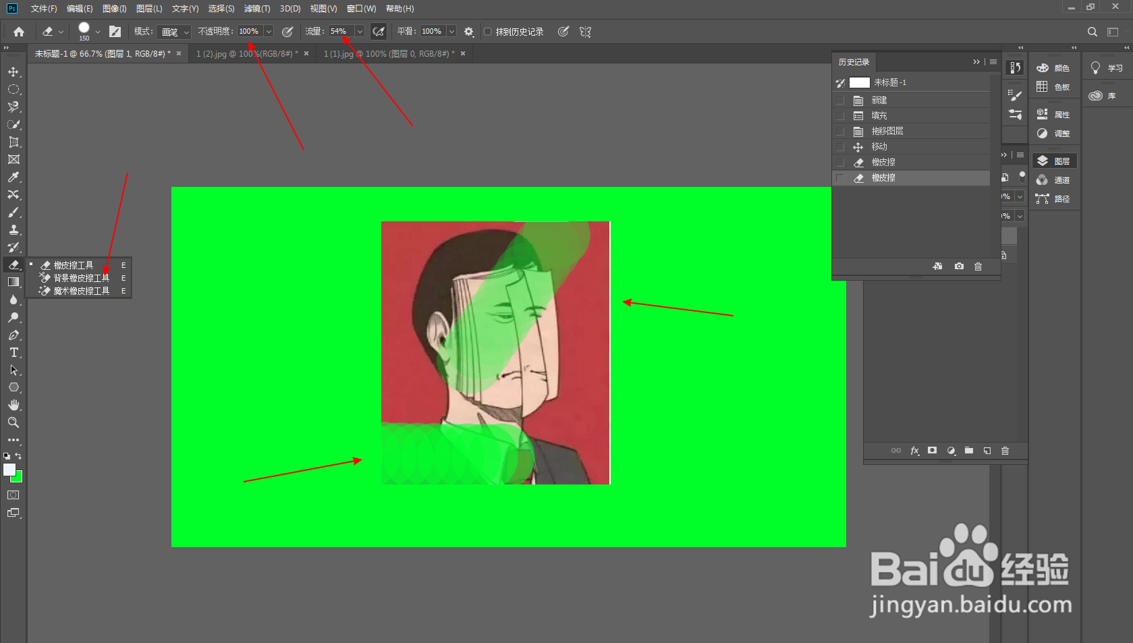Open the brush settings panel toggle icon

coord(115,32)
